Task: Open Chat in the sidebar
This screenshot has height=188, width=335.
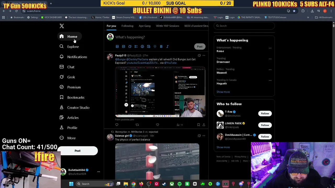Action: [67, 67]
